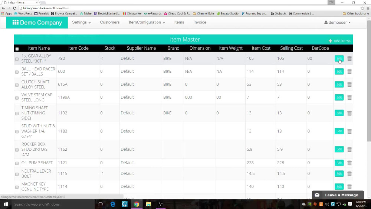The image size is (371, 209).
Task: Open Envato Studio bookmark
Action: [x=228, y=13]
